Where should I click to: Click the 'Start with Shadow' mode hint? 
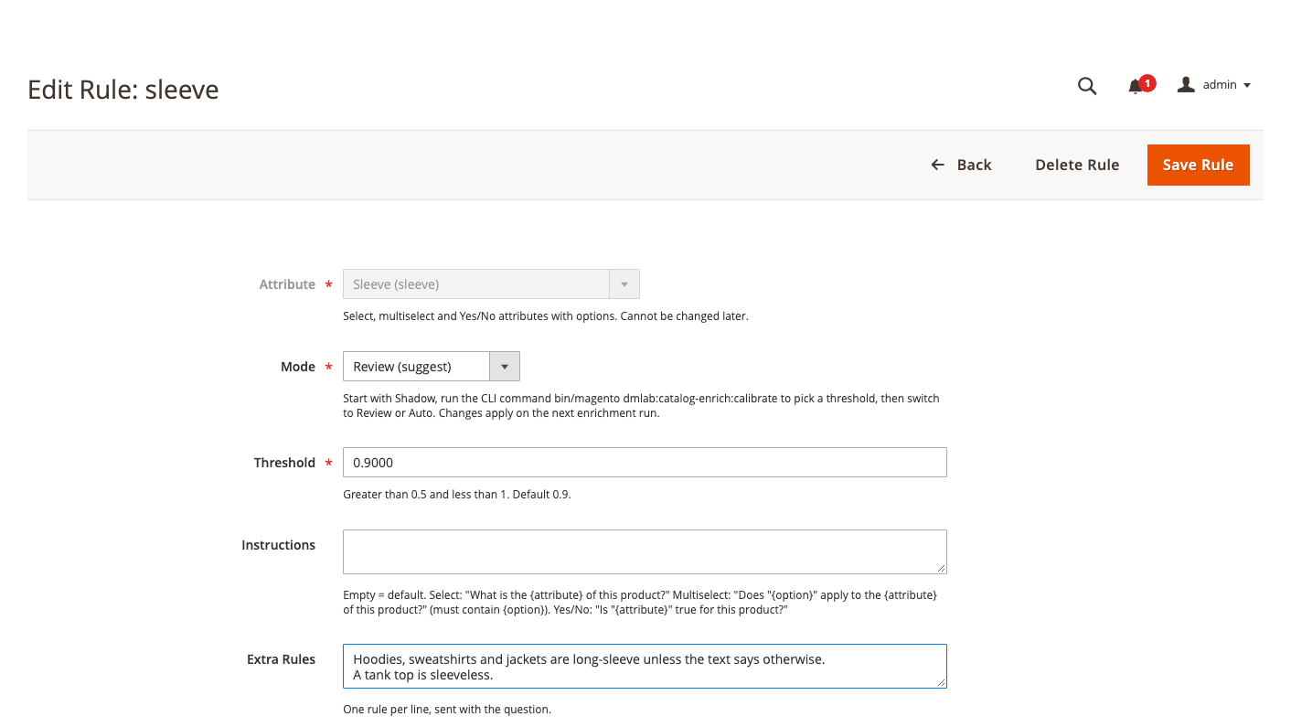(641, 406)
